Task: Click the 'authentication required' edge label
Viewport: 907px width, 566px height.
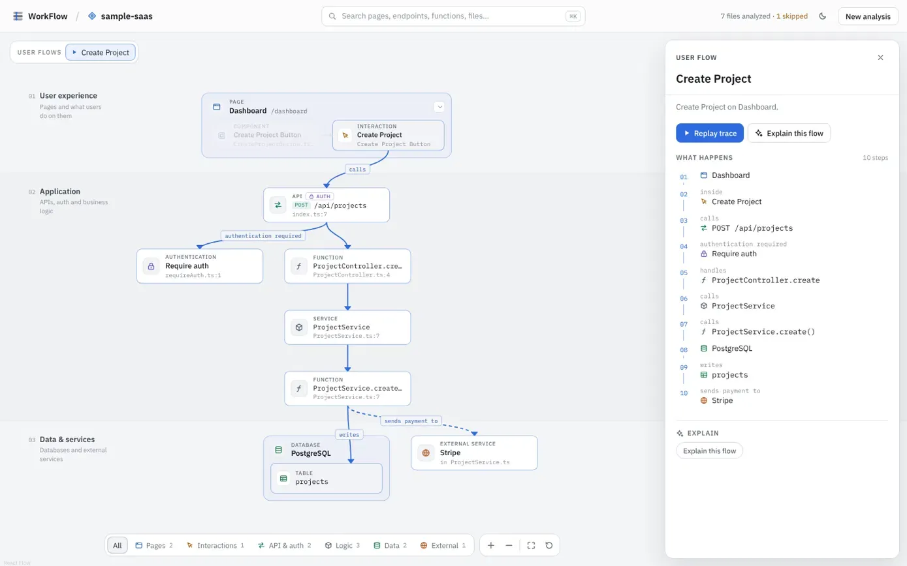Action: (263, 235)
